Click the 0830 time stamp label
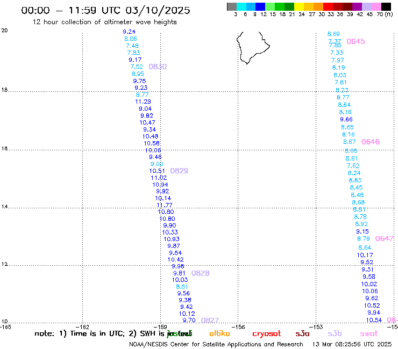 pos(158,67)
